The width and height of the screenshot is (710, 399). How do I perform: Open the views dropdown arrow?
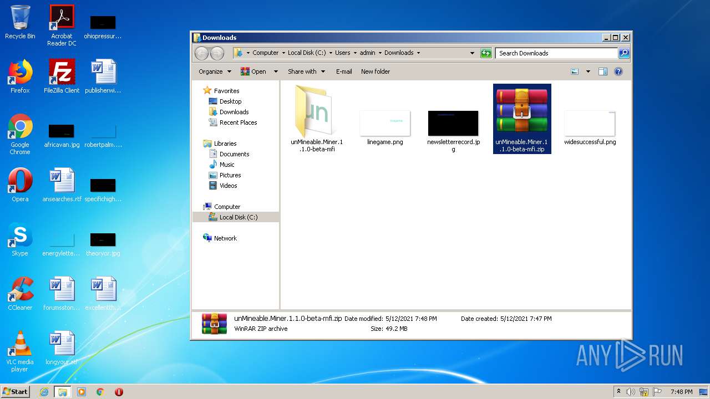click(x=588, y=71)
